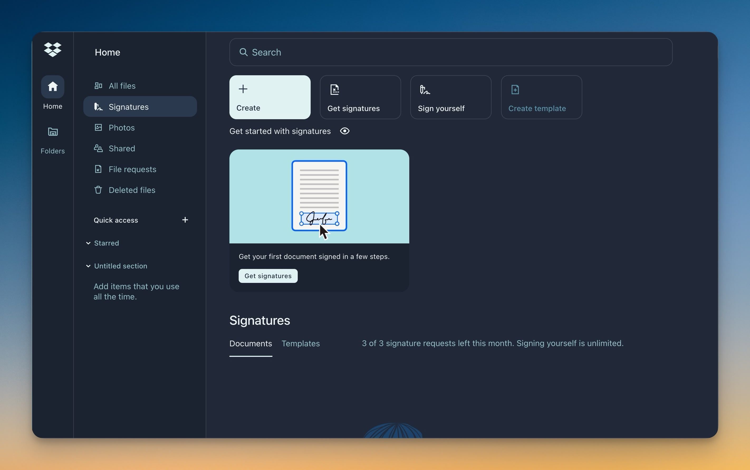Collapse the Untitled section
The height and width of the screenshot is (470, 750).
click(88, 266)
